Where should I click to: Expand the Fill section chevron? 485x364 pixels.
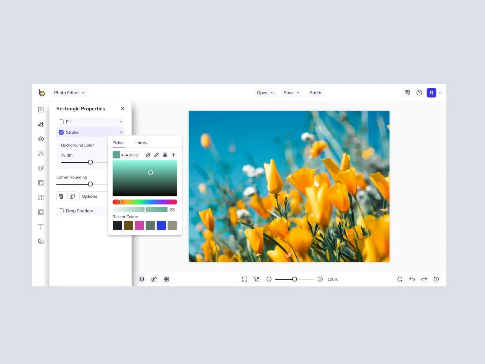point(121,122)
